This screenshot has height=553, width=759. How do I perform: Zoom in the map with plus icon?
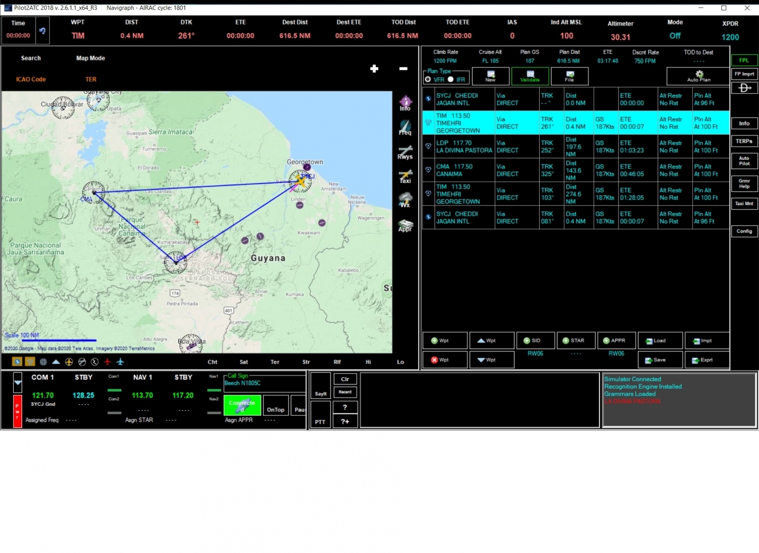pos(374,69)
